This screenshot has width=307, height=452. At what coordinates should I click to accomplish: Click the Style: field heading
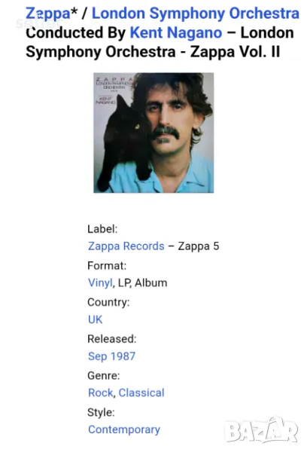pos(101,412)
